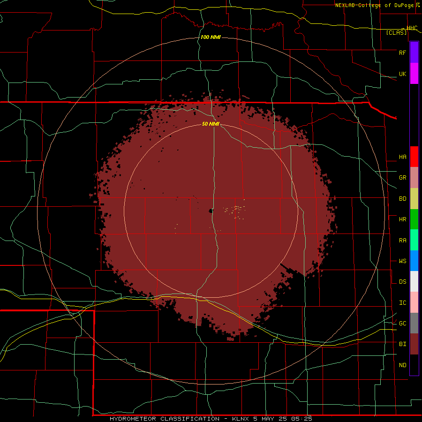Click the green HR legend swatch
The height and width of the screenshot is (422, 422).
click(414, 219)
